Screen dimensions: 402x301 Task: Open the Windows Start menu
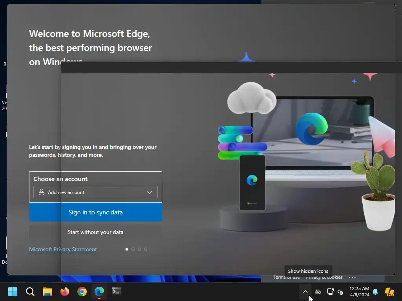[13, 292]
